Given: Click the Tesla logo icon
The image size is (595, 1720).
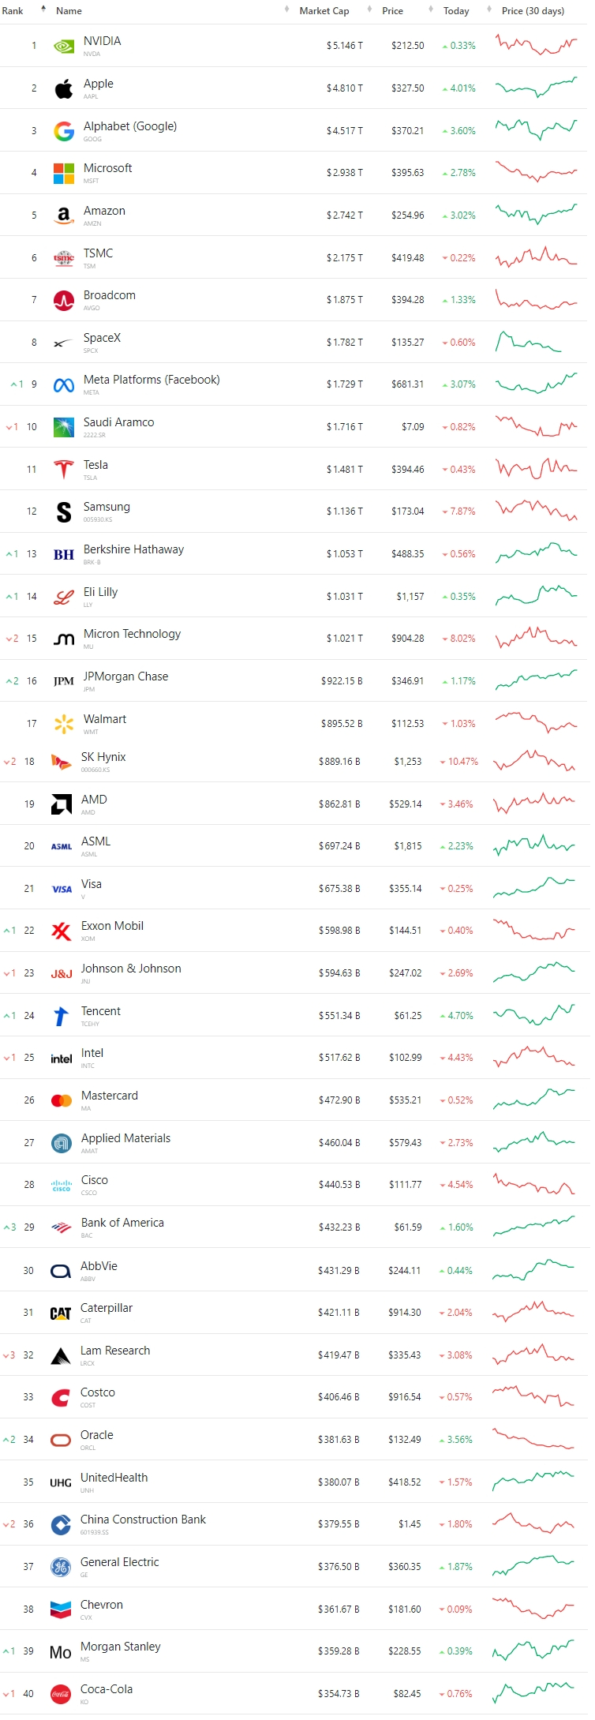Looking at the screenshot, I should [x=64, y=470].
